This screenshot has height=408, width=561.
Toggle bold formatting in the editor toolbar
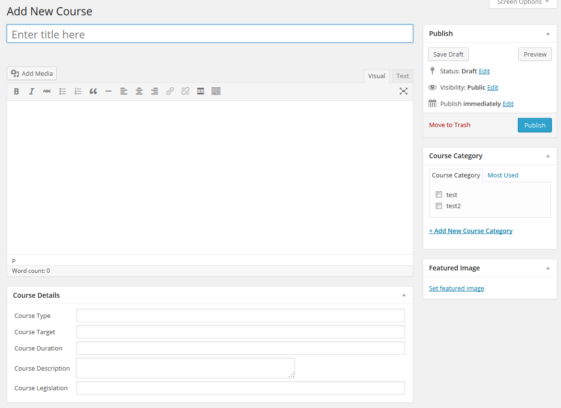(16, 91)
